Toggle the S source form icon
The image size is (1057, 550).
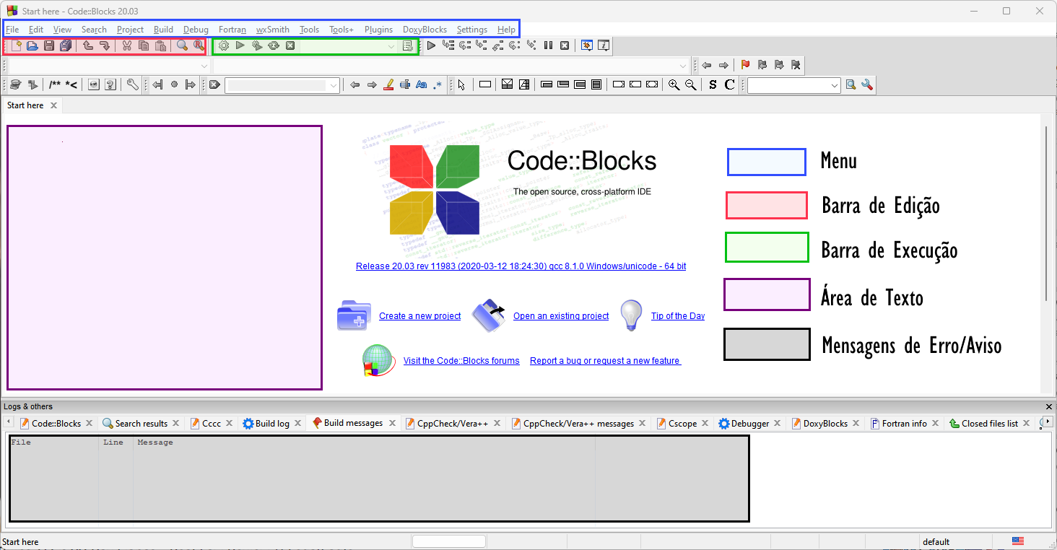click(x=712, y=84)
